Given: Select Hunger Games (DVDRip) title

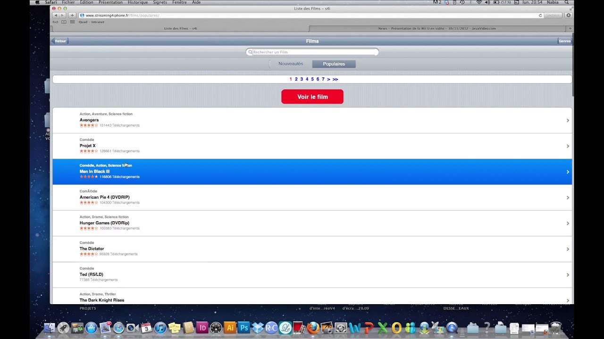Looking at the screenshot, I should point(104,223).
